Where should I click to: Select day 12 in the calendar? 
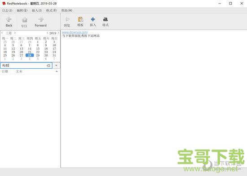click(x=13, y=48)
